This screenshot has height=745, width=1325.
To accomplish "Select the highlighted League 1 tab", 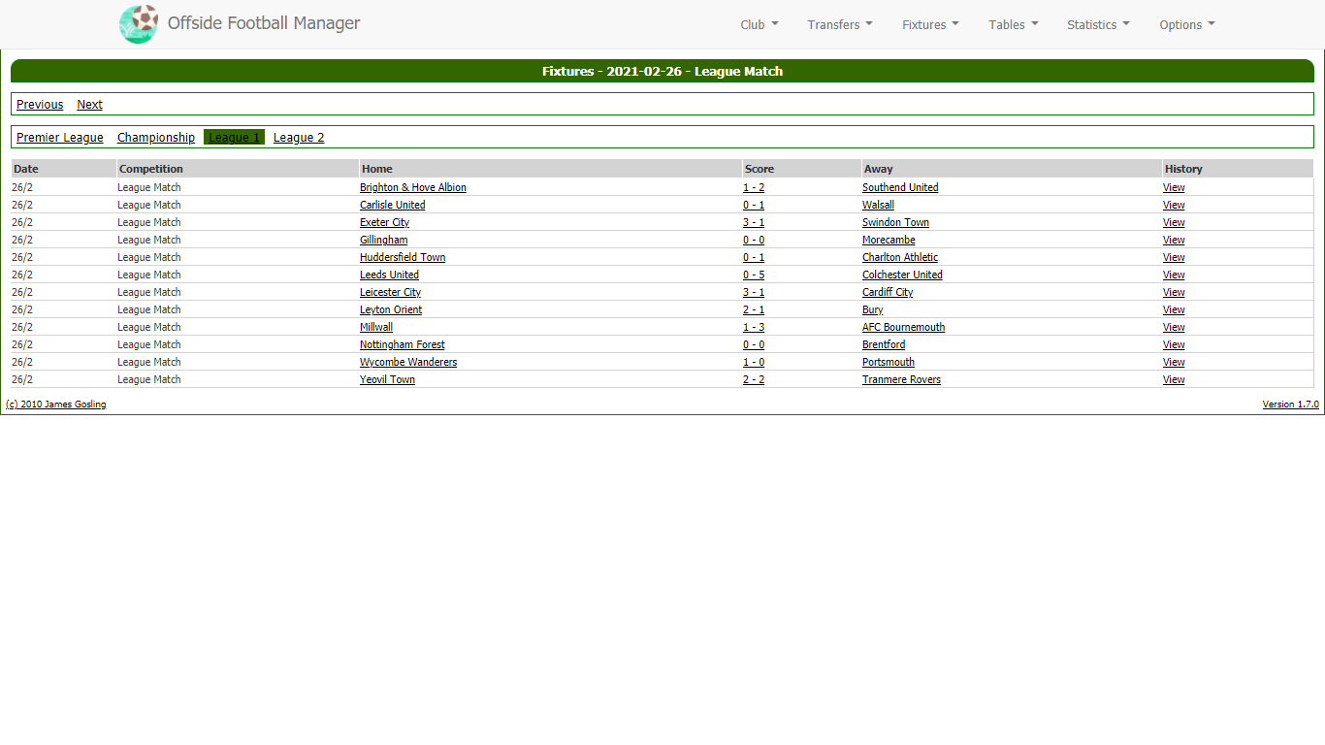I will (234, 138).
